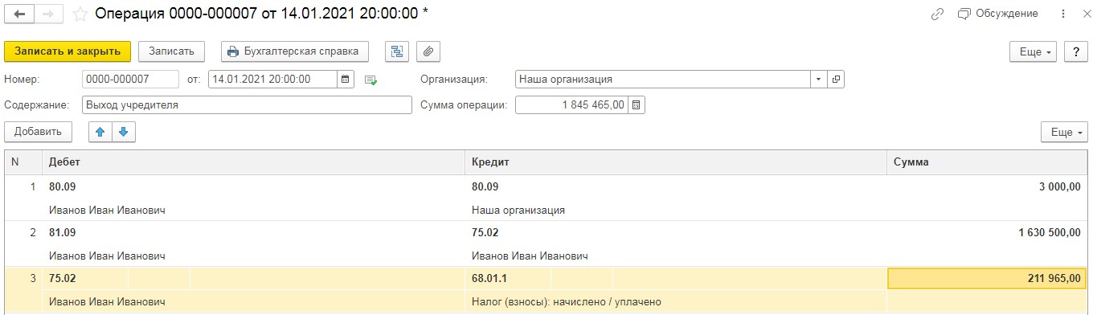This screenshot has width=1093, height=315.
Task: Click the posting status icon after date
Action: [x=370, y=80]
